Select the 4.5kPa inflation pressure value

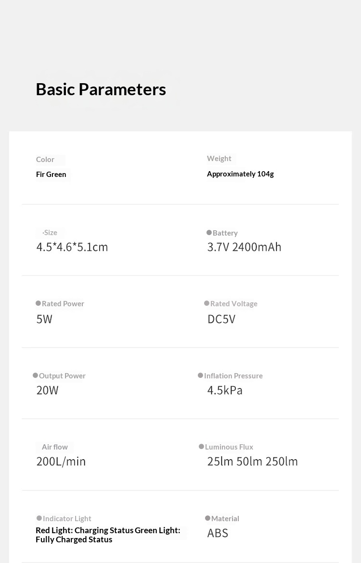[225, 390]
